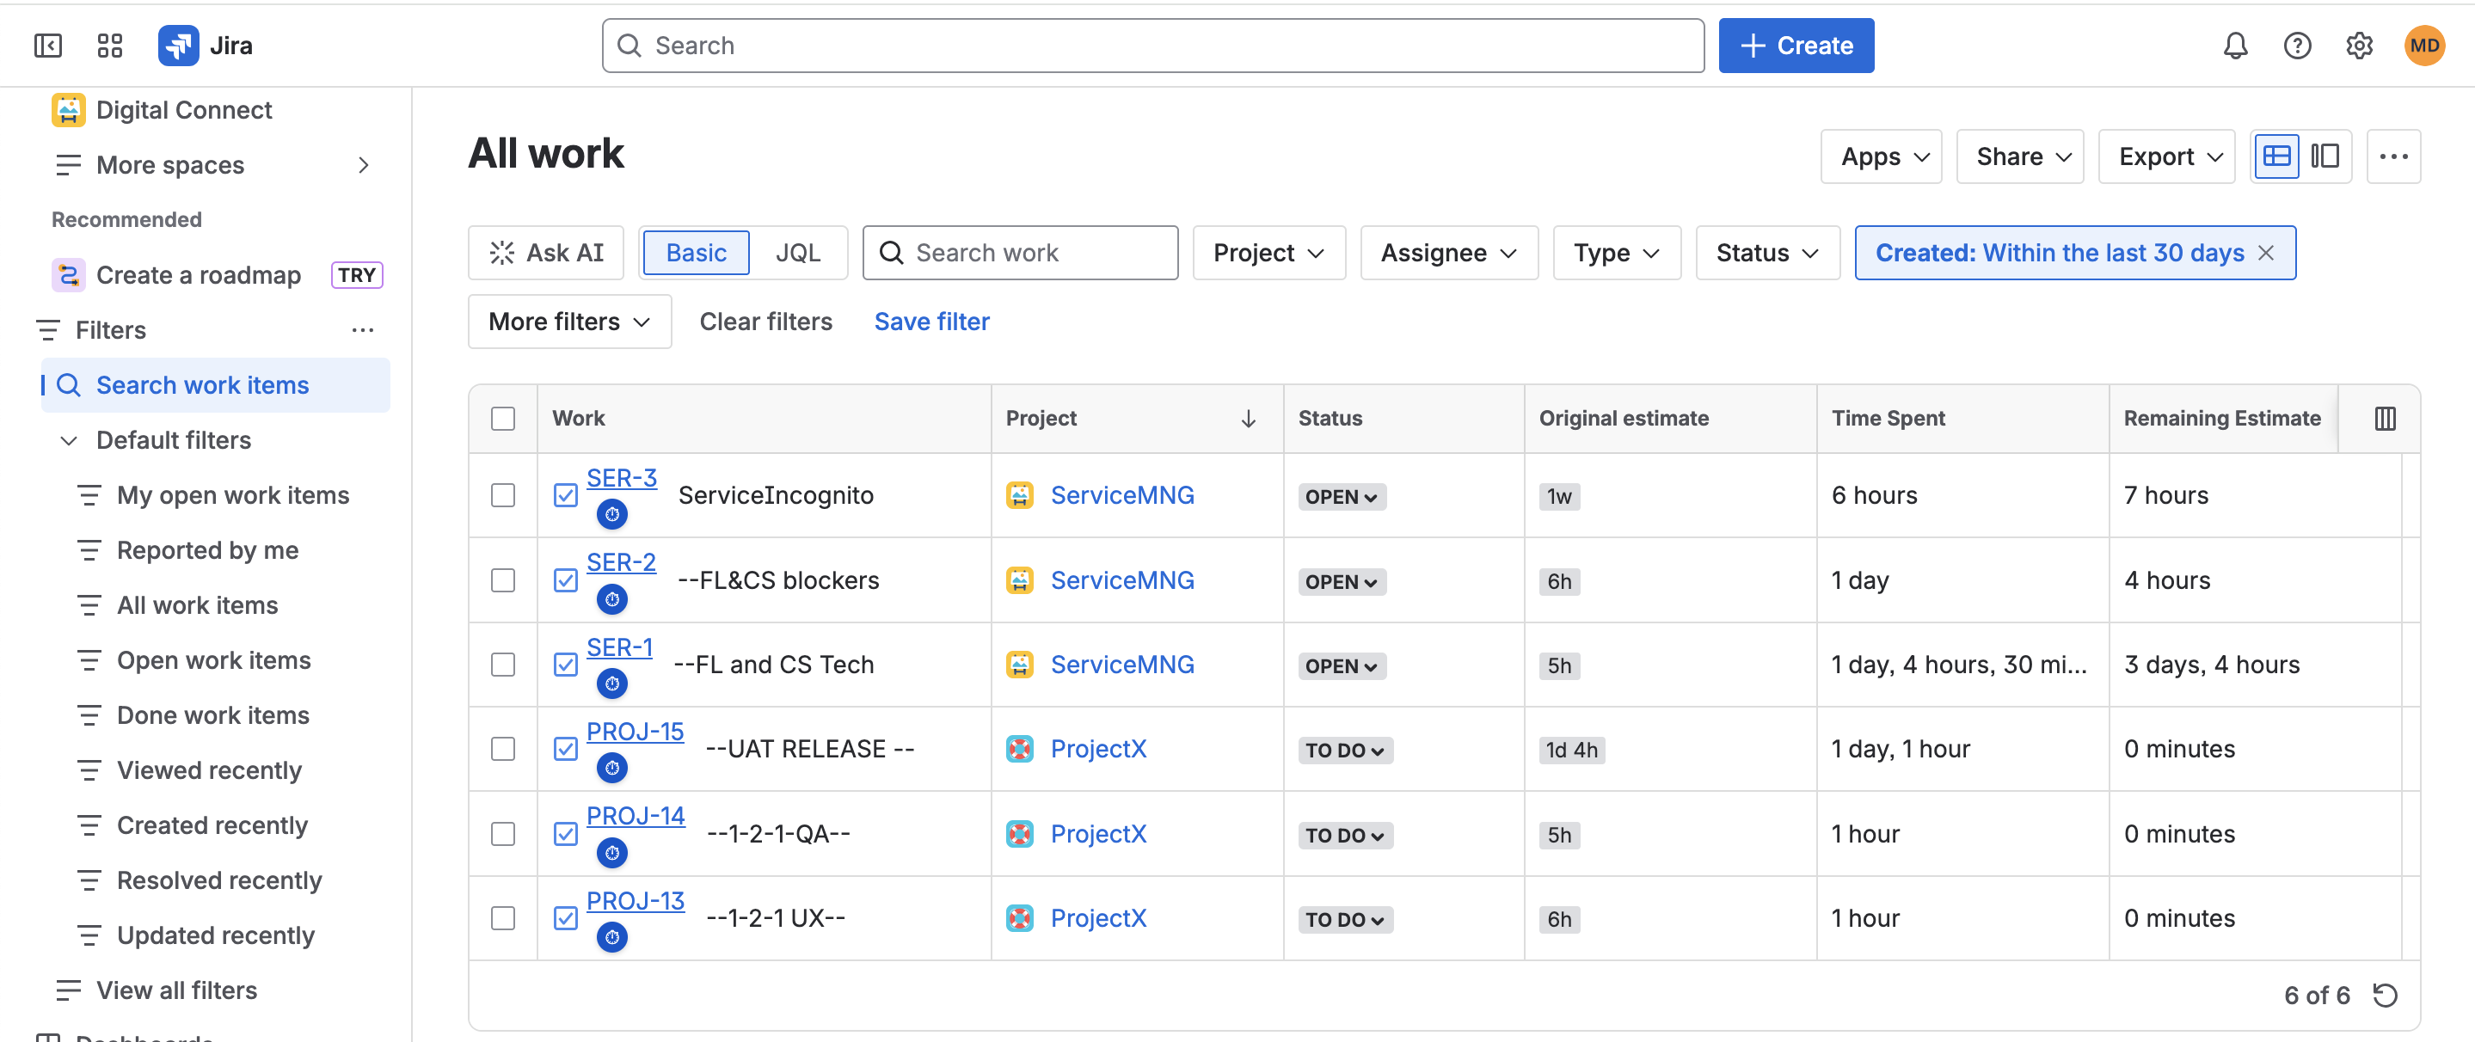Open notifications bell icon
The width and height of the screenshot is (2475, 1042).
[2235, 46]
